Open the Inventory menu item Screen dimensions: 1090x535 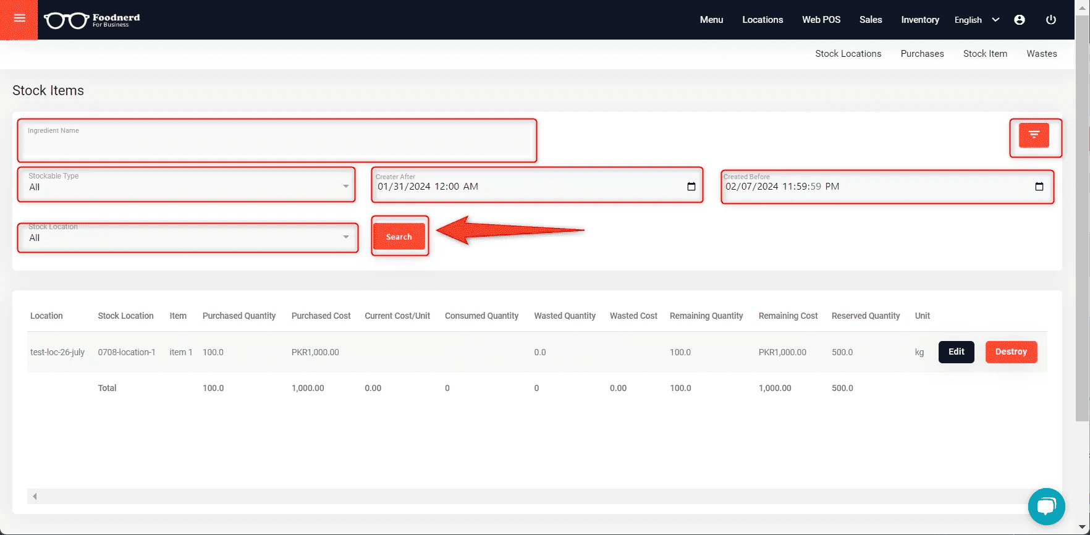click(920, 20)
